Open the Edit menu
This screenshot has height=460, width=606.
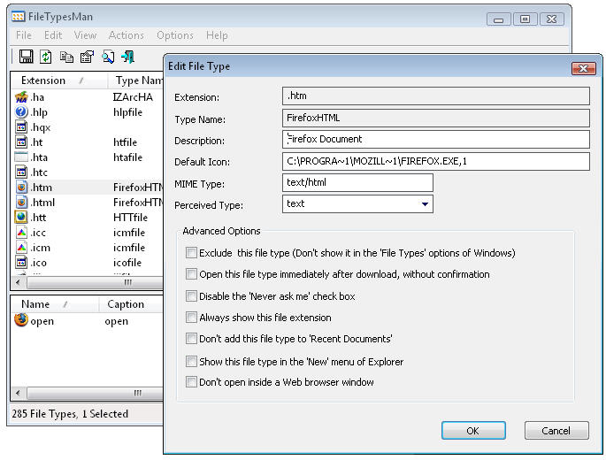coord(53,35)
